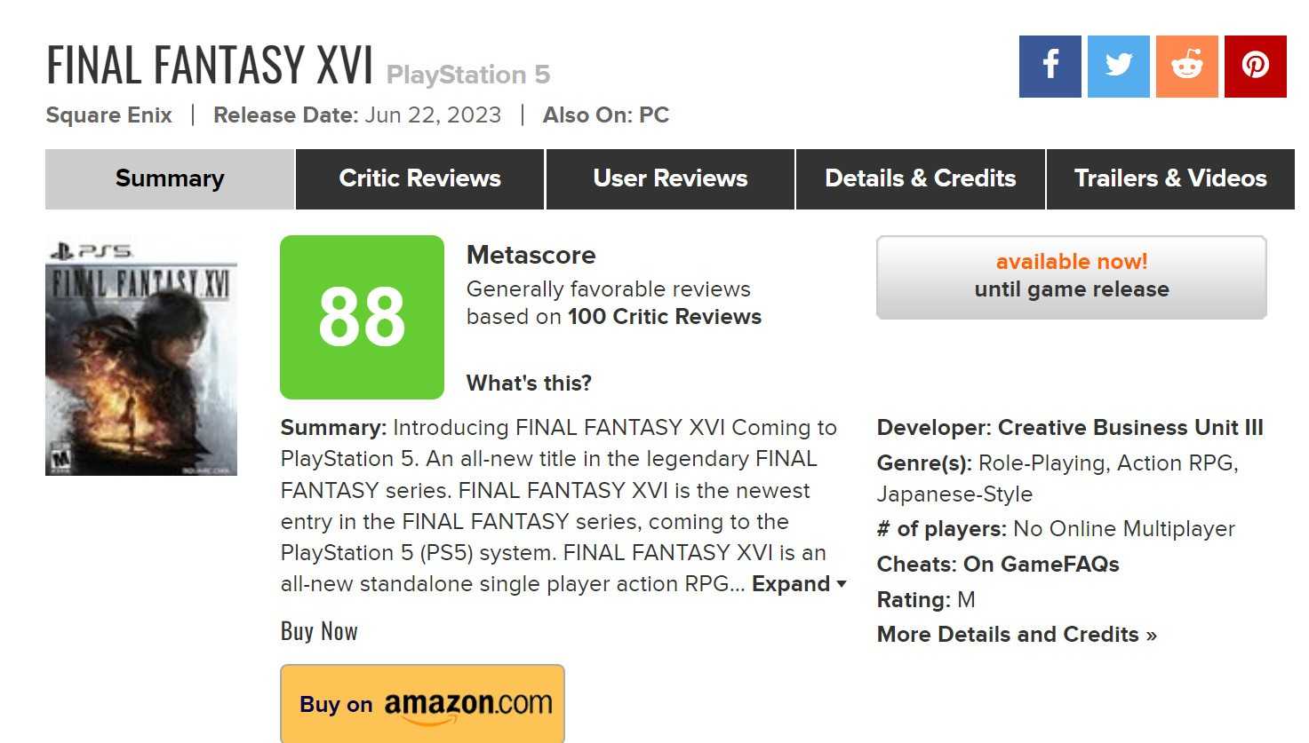Open the More Details and Credits link
The height and width of the screenshot is (743, 1309).
point(1016,635)
